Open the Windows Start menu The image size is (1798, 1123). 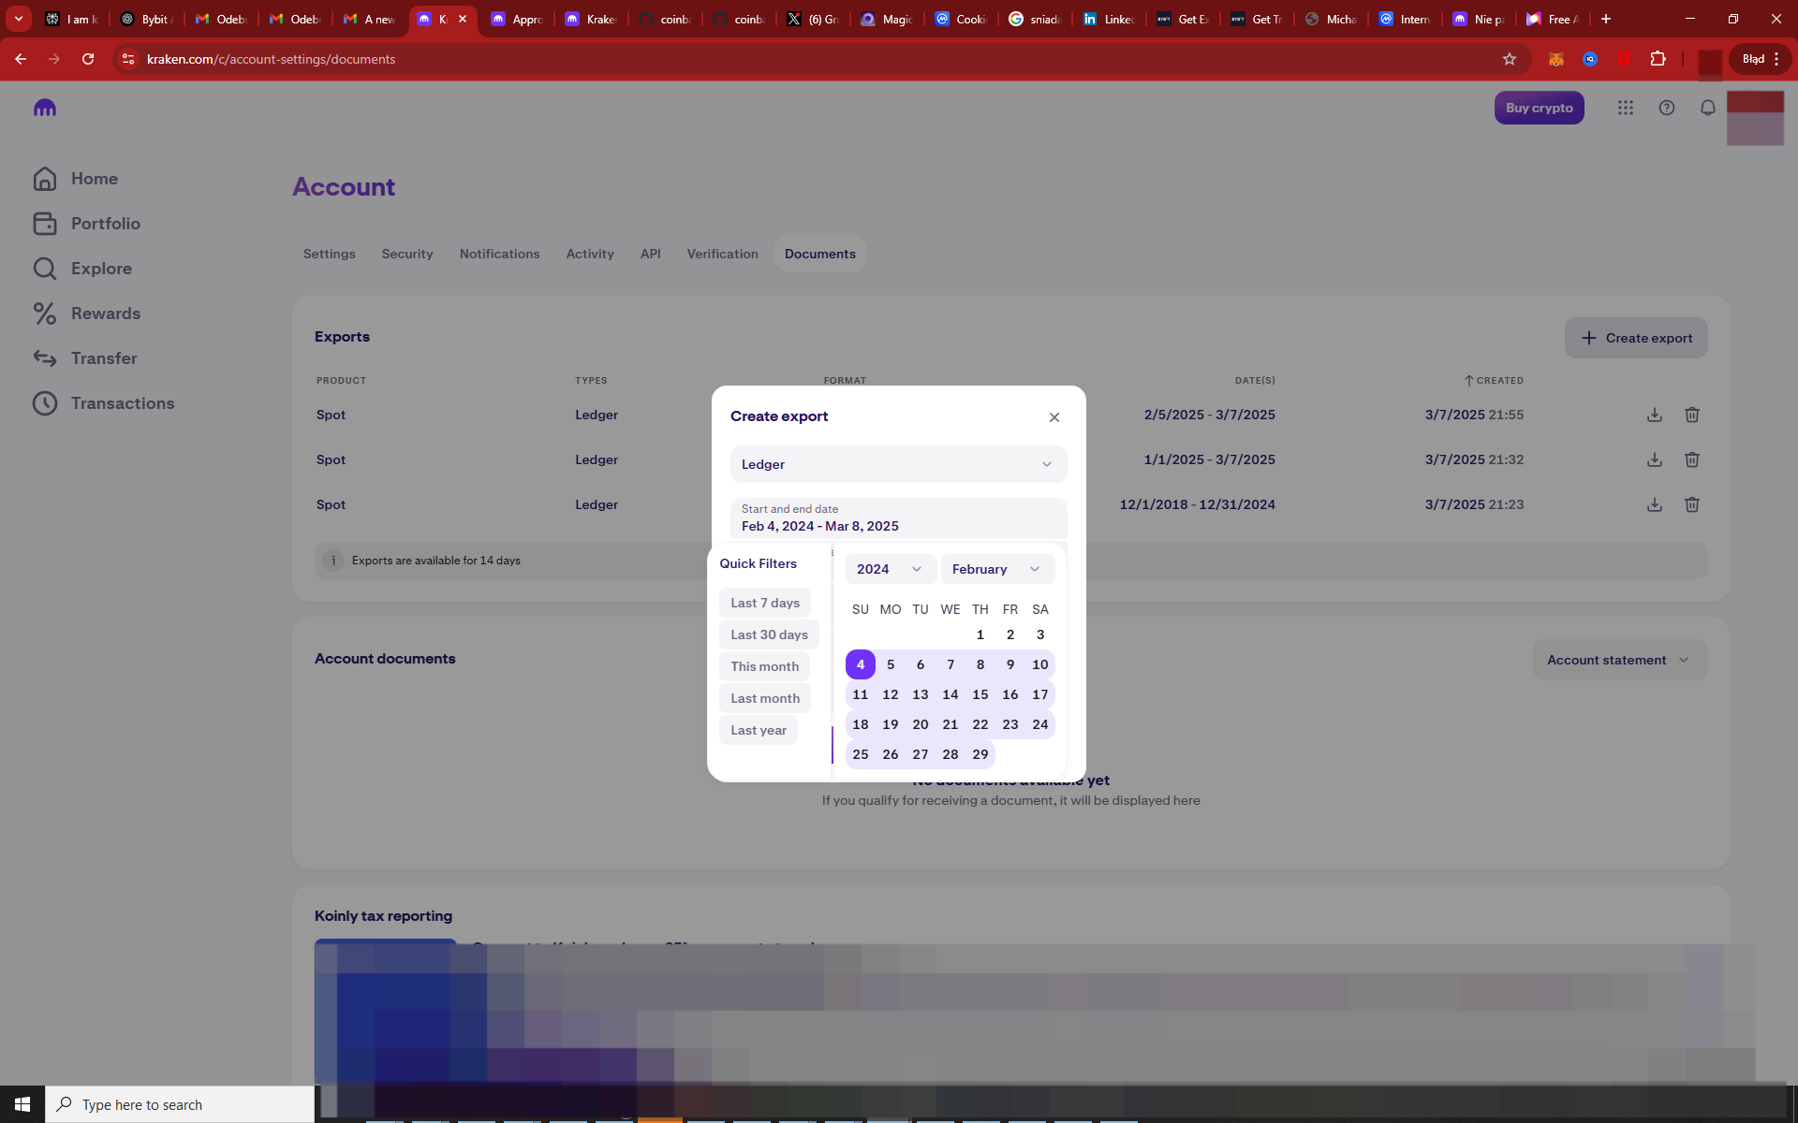tap(22, 1104)
